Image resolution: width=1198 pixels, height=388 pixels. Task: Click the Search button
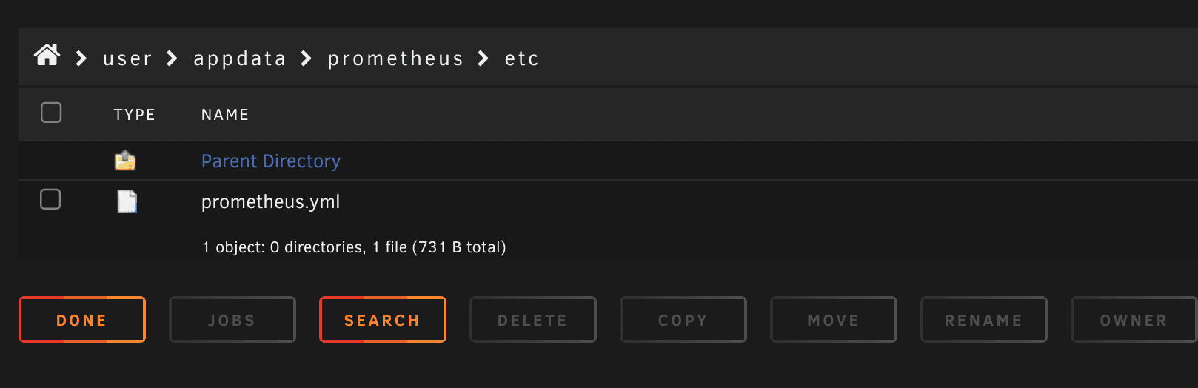(383, 320)
